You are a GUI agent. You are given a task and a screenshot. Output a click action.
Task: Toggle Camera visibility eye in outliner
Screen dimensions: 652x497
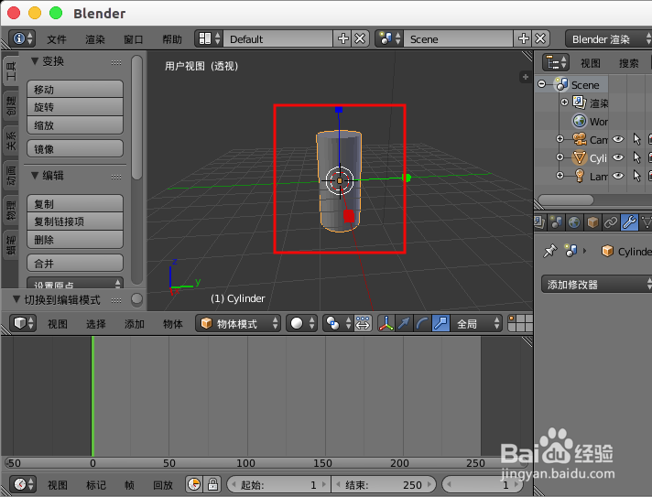click(618, 139)
